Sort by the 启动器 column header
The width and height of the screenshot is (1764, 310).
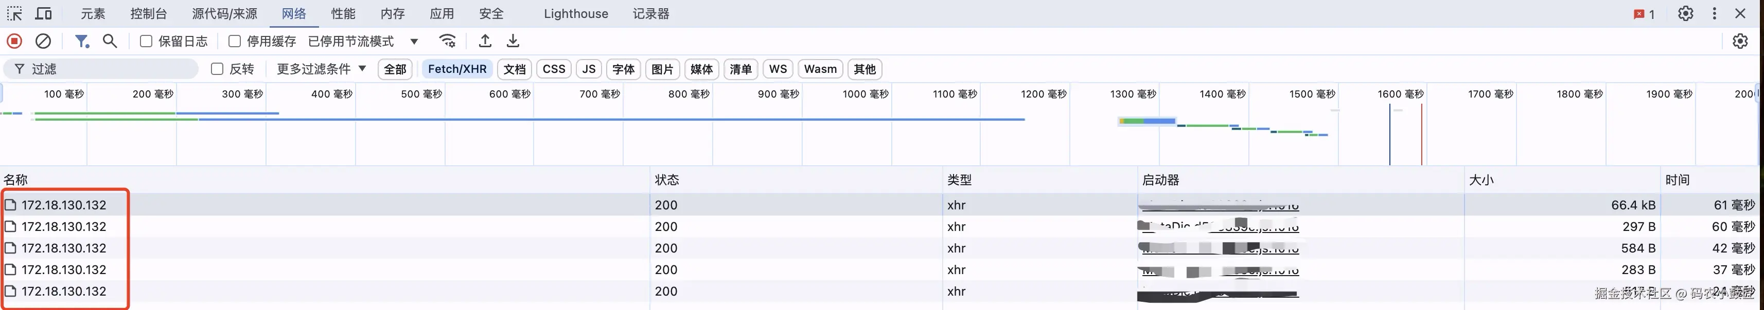coord(1301,180)
